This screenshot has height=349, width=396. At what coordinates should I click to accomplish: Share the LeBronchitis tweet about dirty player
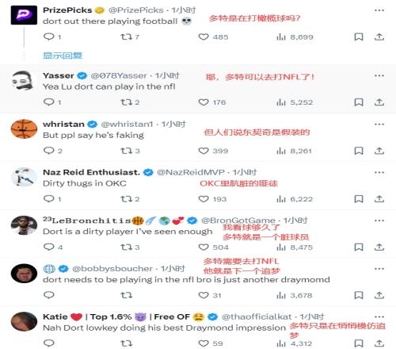(379, 247)
